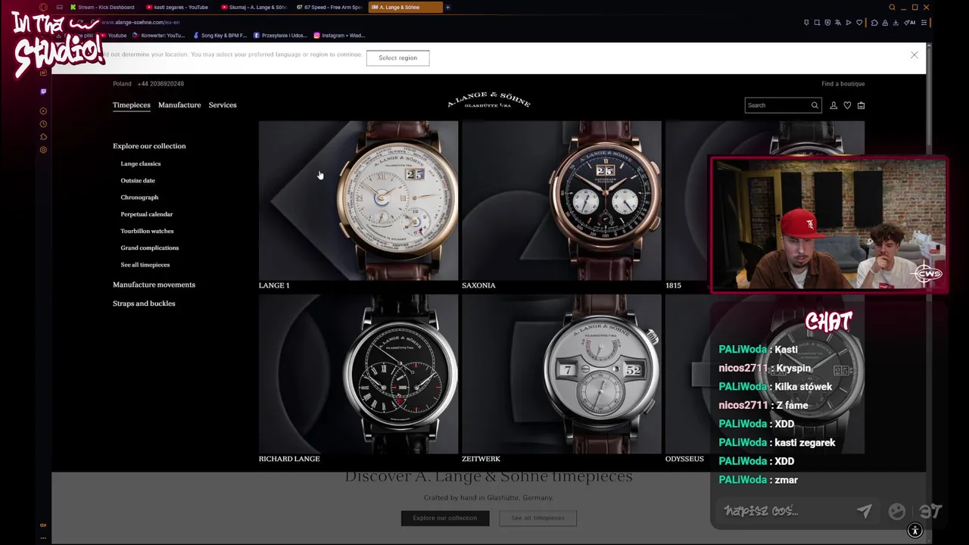Open Song Key & BPM bookmark

(x=220, y=36)
